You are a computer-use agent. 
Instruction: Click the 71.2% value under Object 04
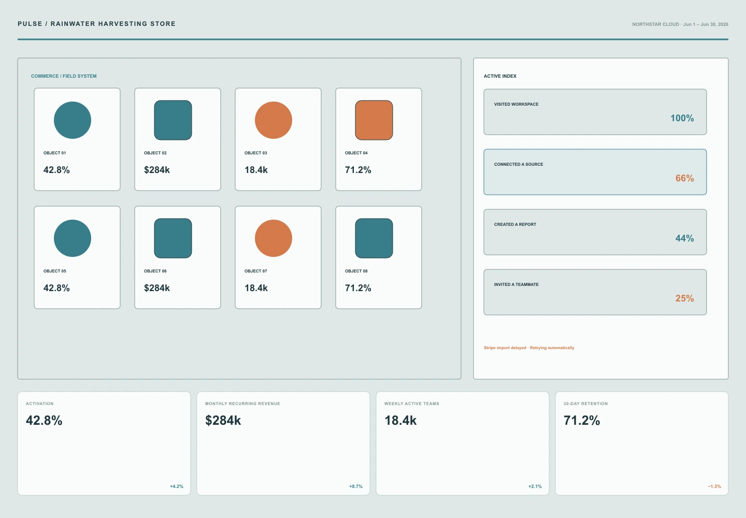(358, 170)
